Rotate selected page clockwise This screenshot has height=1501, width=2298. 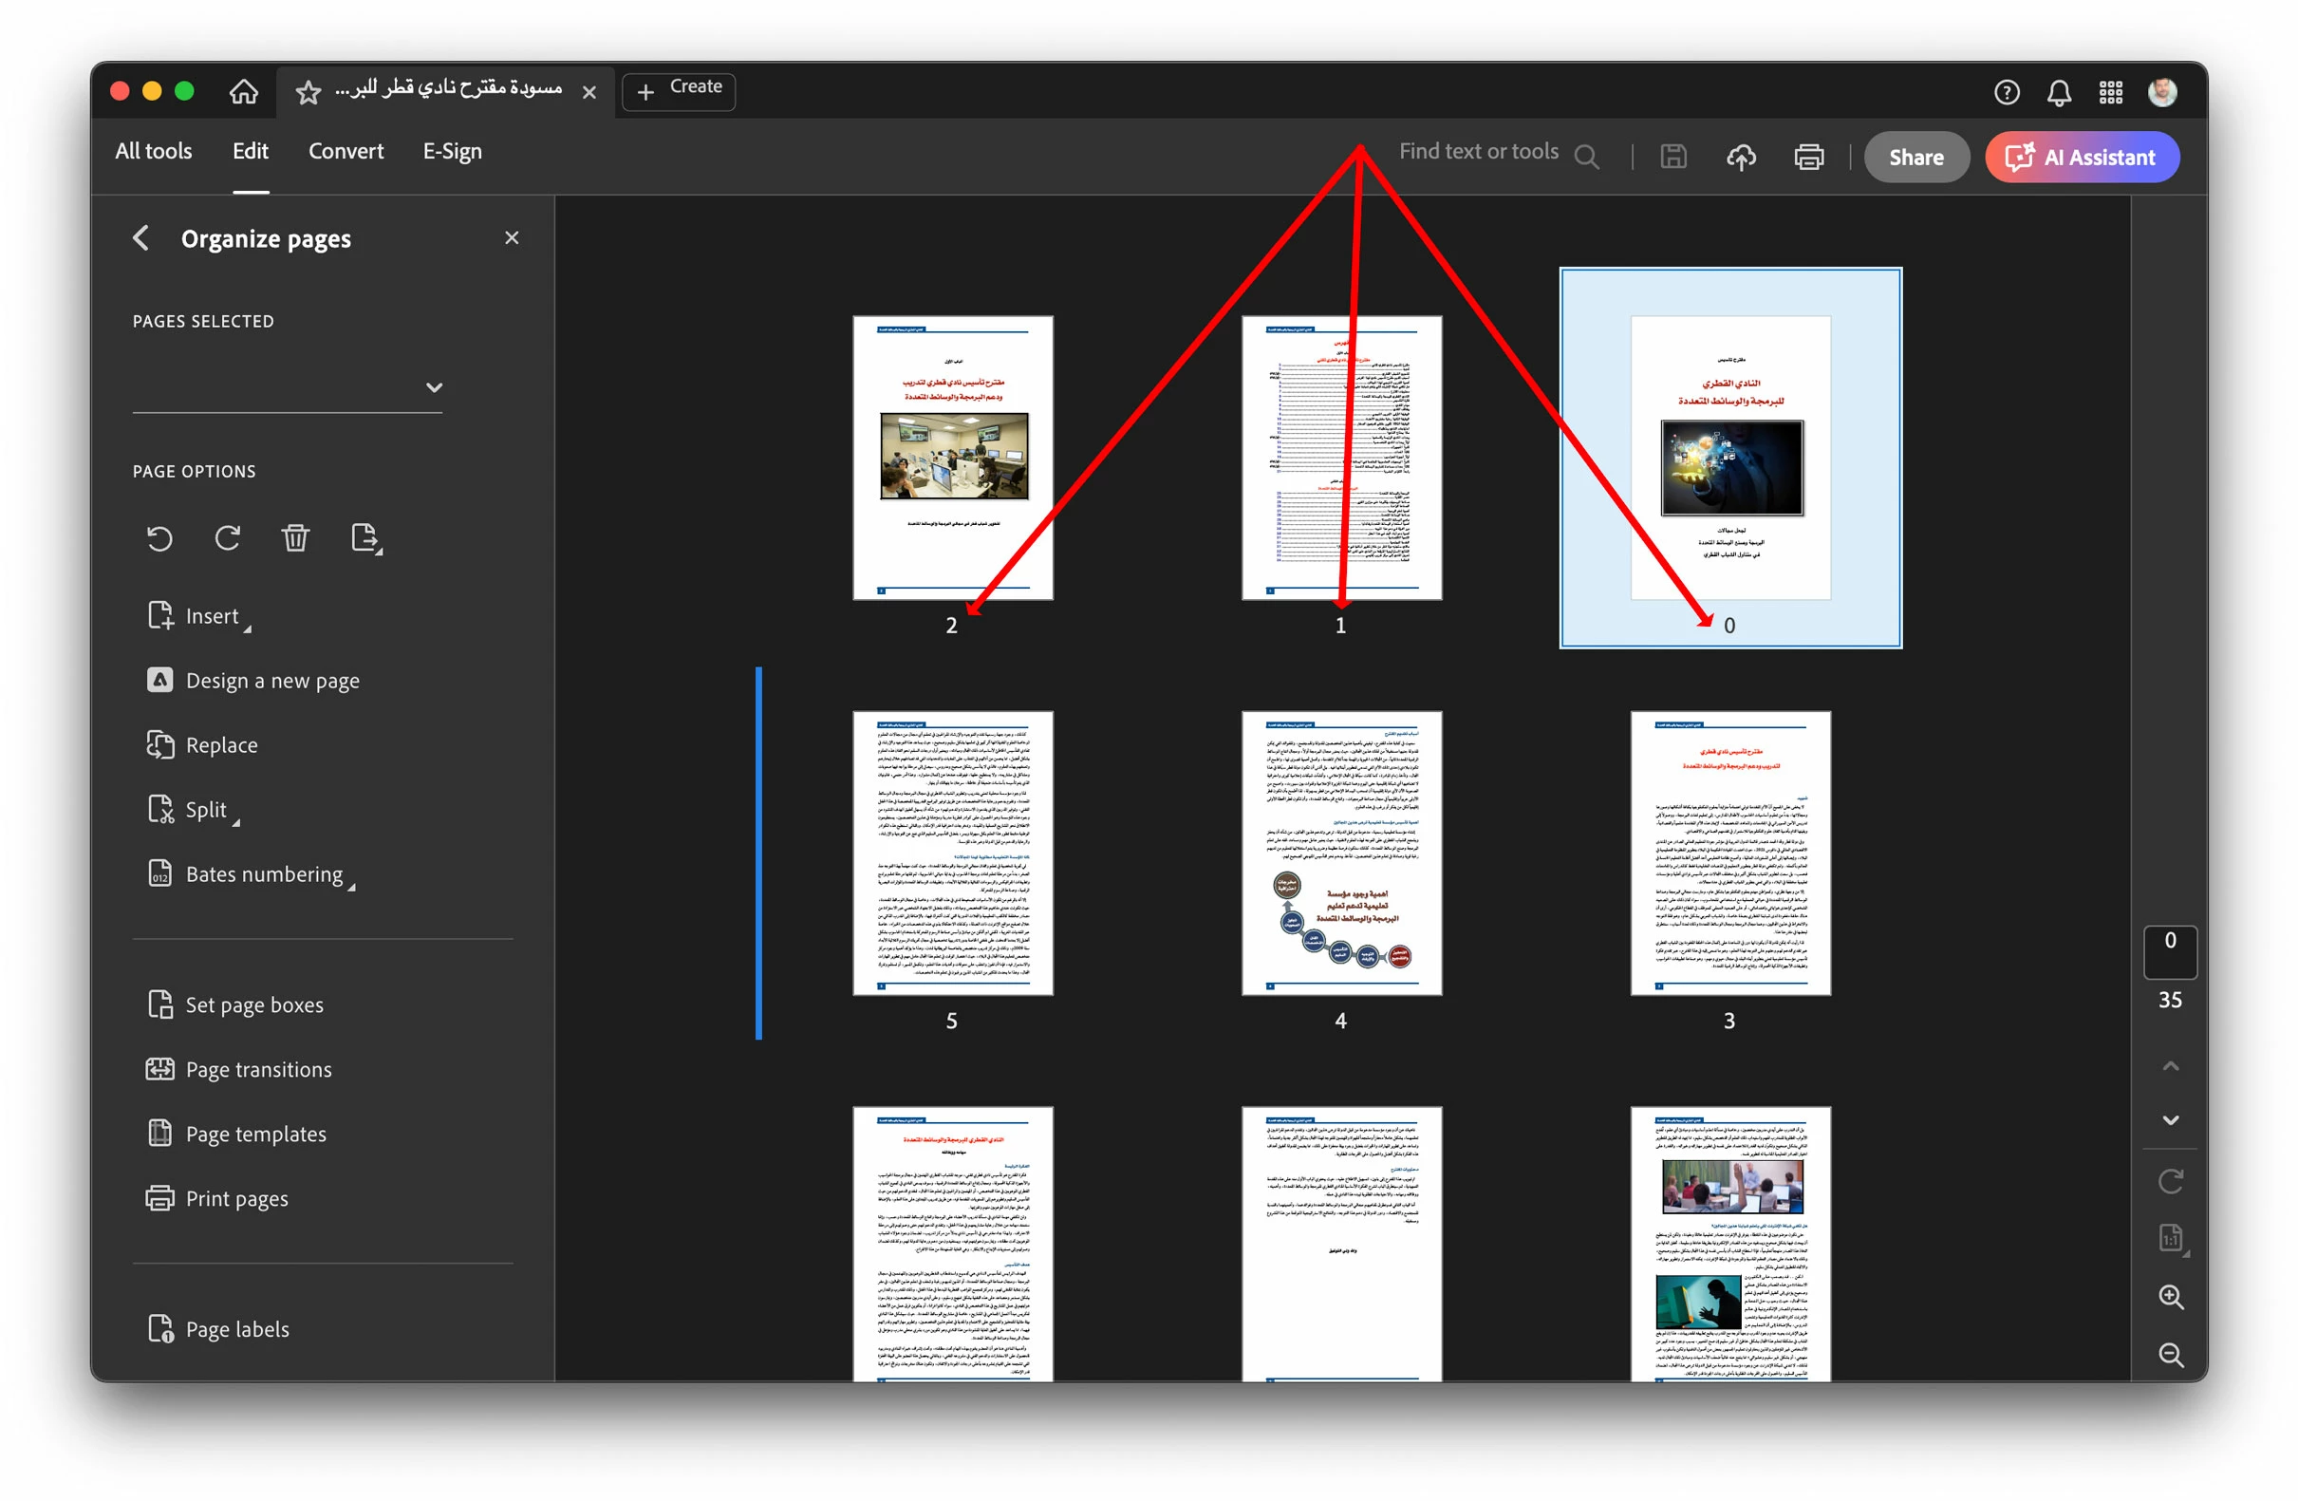point(228,538)
